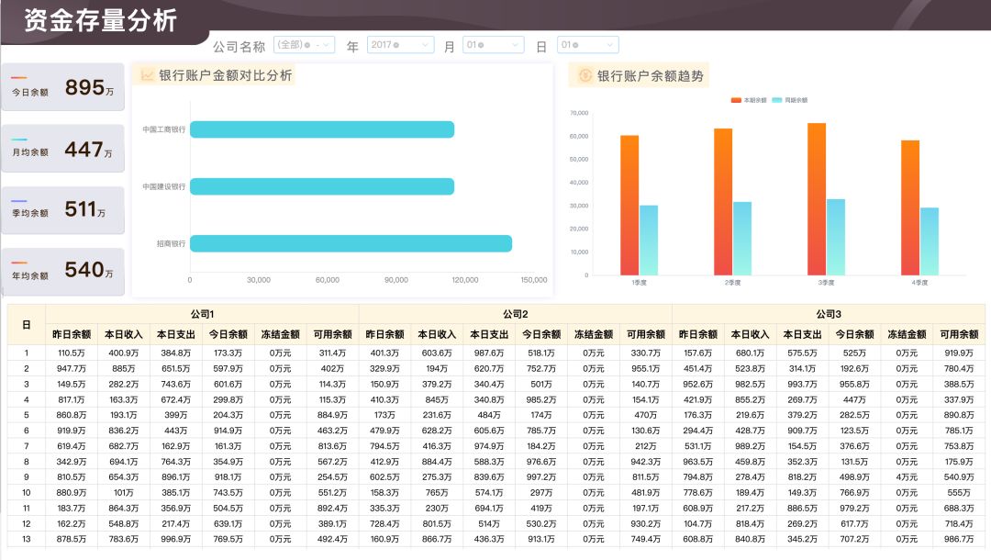The height and width of the screenshot is (560, 991).
Task: Click the cell 979.2万 in row 11
Action: (x=854, y=509)
